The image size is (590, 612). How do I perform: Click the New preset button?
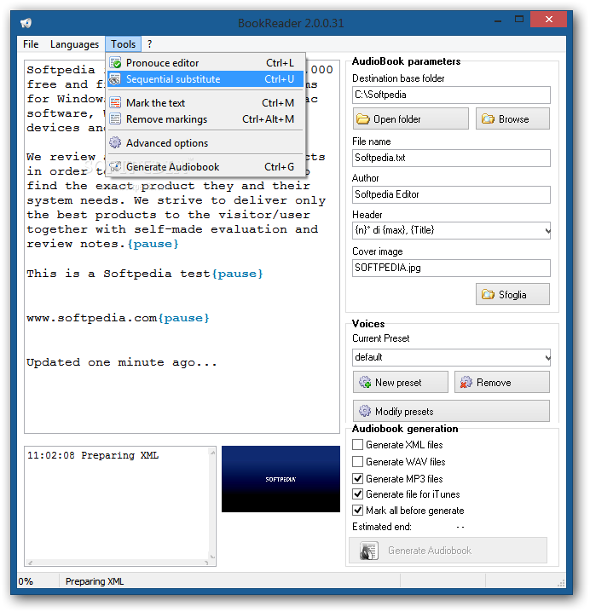point(401,383)
